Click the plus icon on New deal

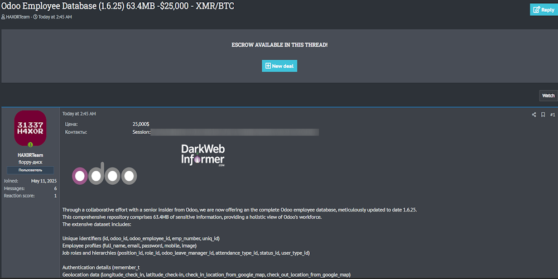[x=268, y=66]
